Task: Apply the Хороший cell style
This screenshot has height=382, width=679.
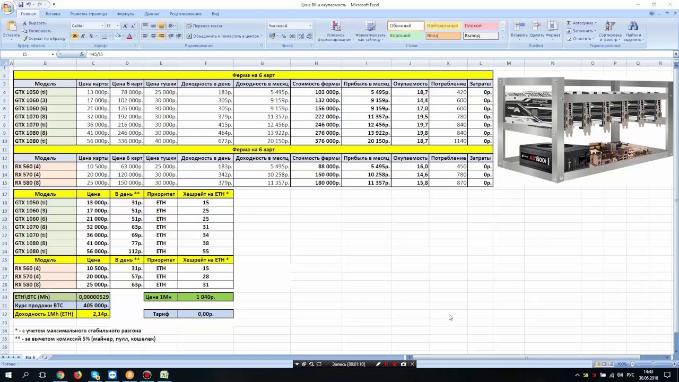Action: click(405, 36)
